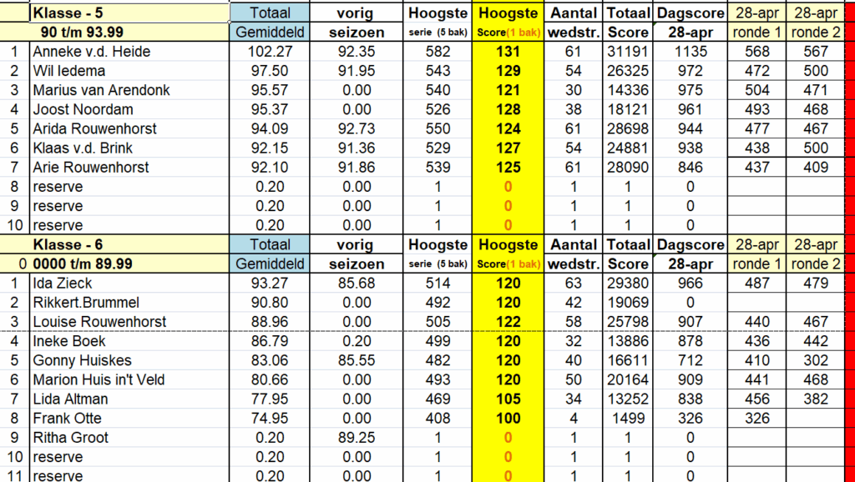Click matches played value 63 for Ida Zieck
Screen dimensions: 855x482
[573, 284]
